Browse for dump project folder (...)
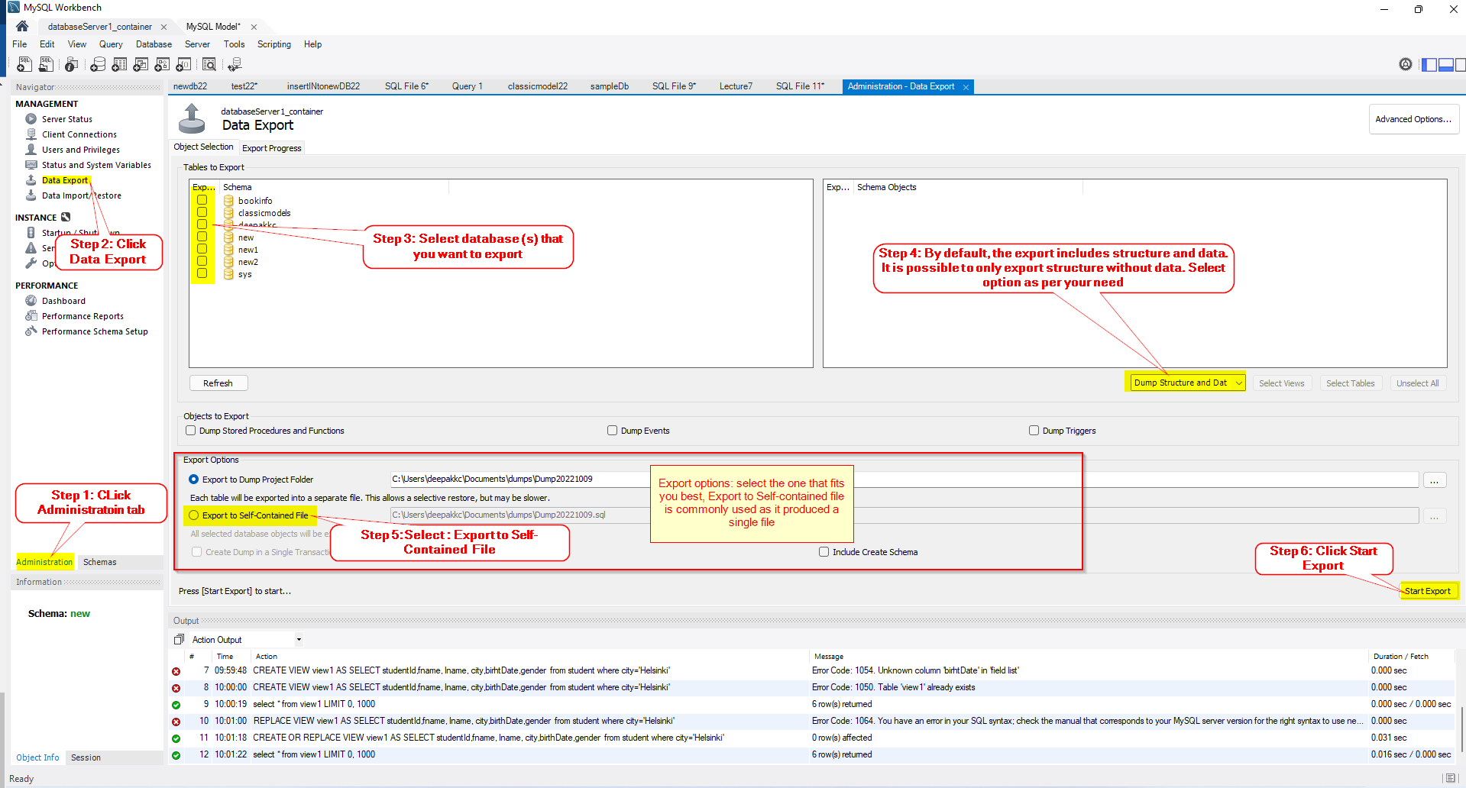 point(1434,480)
